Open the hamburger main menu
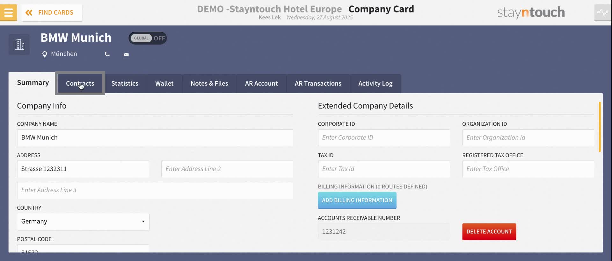 8,13
